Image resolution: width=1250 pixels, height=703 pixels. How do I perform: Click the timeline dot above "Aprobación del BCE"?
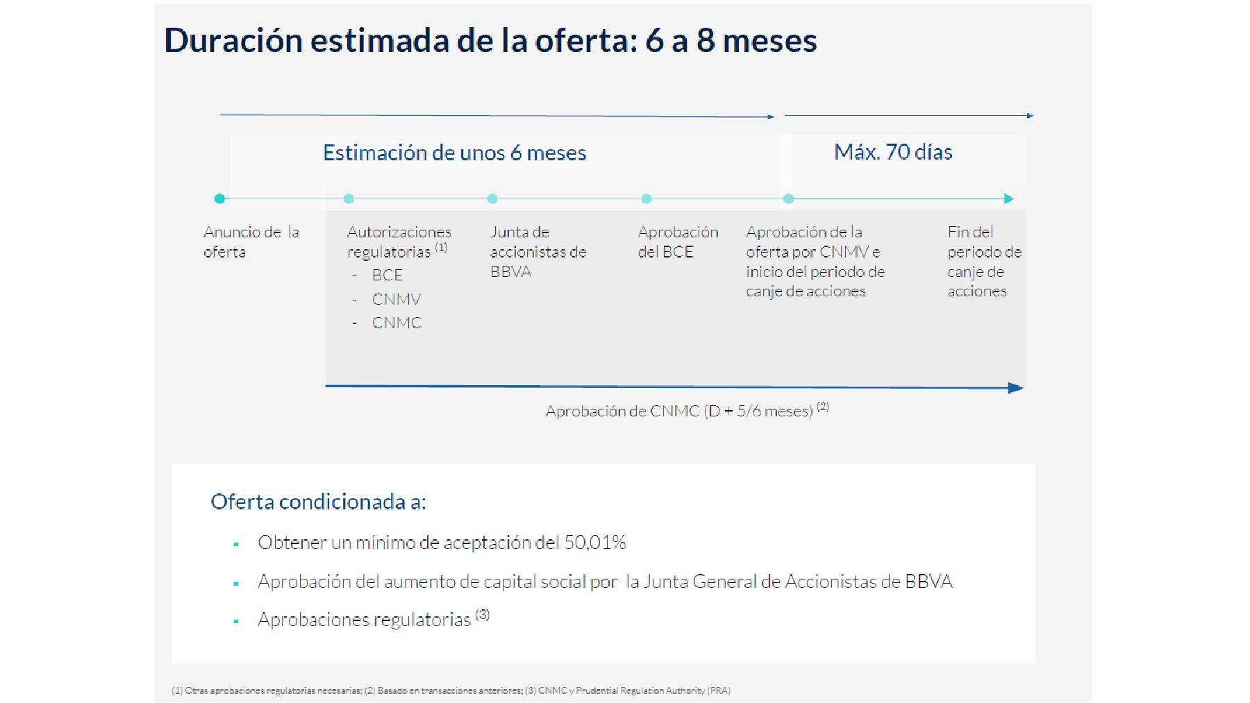click(647, 198)
